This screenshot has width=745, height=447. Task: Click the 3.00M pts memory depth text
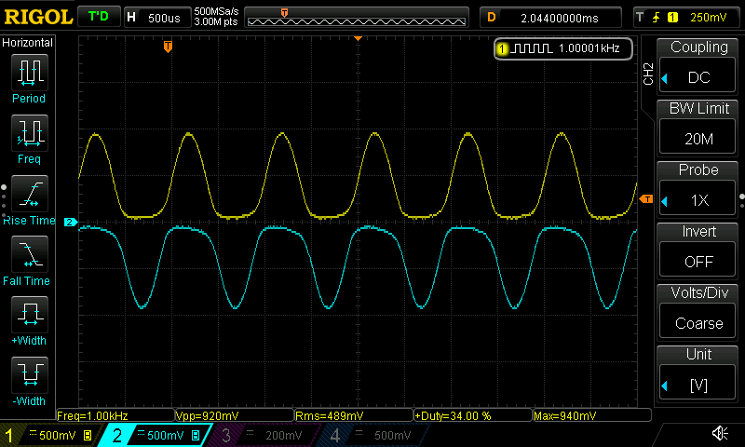click(x=216, y=21)
